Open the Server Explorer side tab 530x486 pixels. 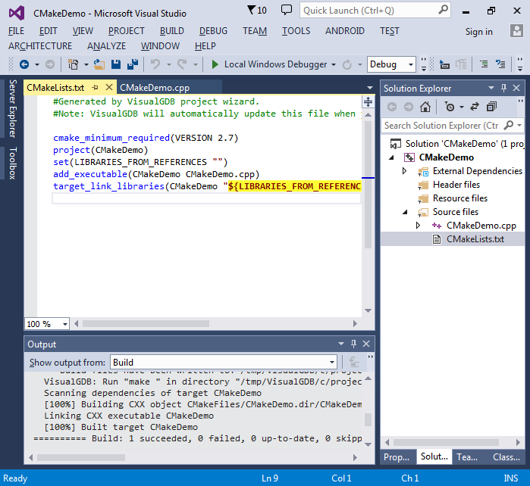12,108
